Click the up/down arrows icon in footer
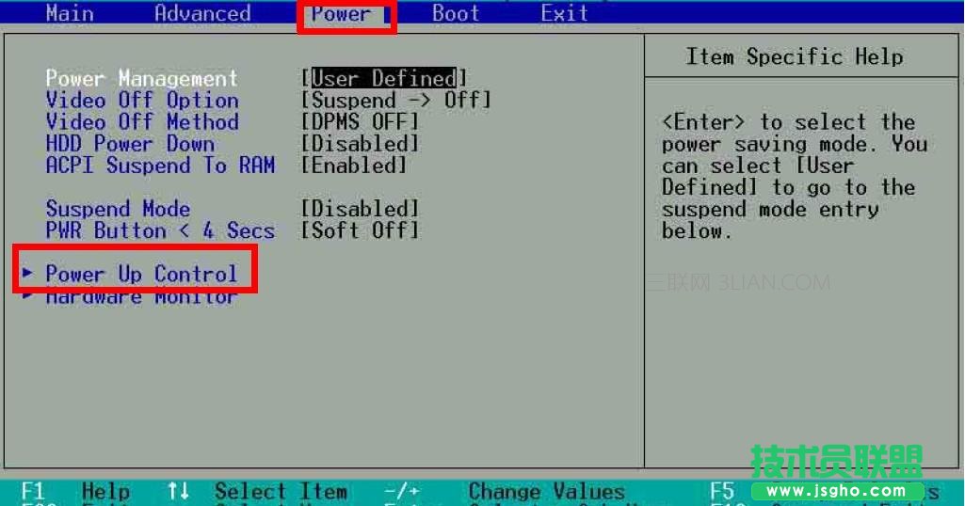The width and height of the screenshot is (965, 506). click(x=177, y=491)
